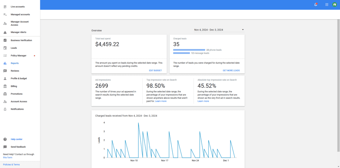340x168 pixels.
Task: Open the Google apps grid icon
Action: pos(327,5)
